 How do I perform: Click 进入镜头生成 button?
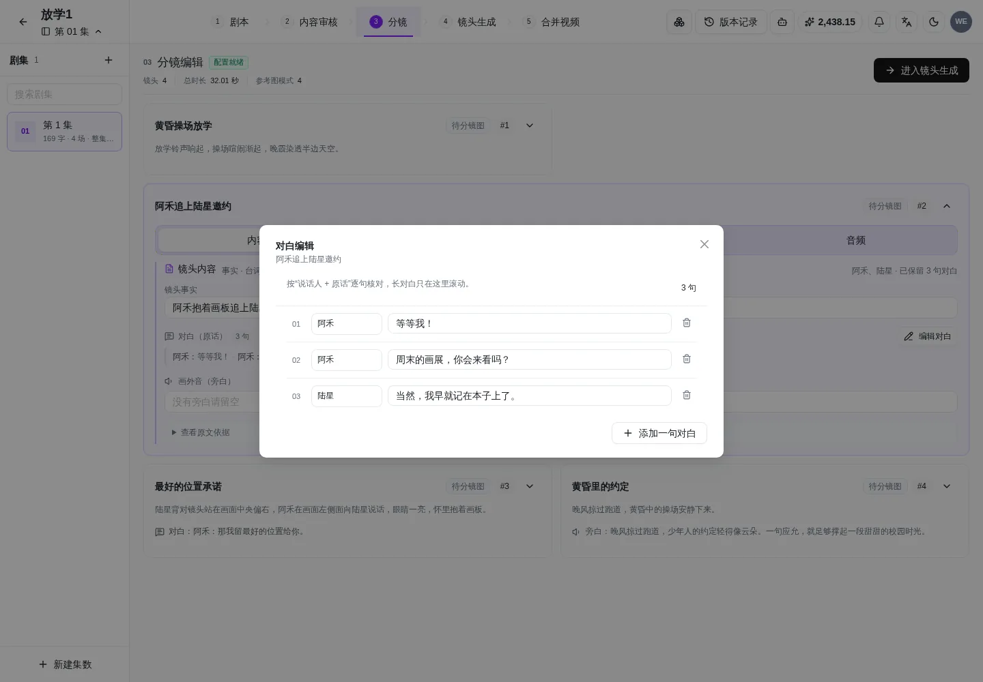922,70
